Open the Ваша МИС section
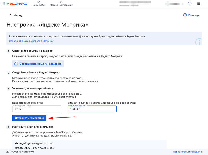The width and height of the screenshot is (208, 155). tap(38, 4)
